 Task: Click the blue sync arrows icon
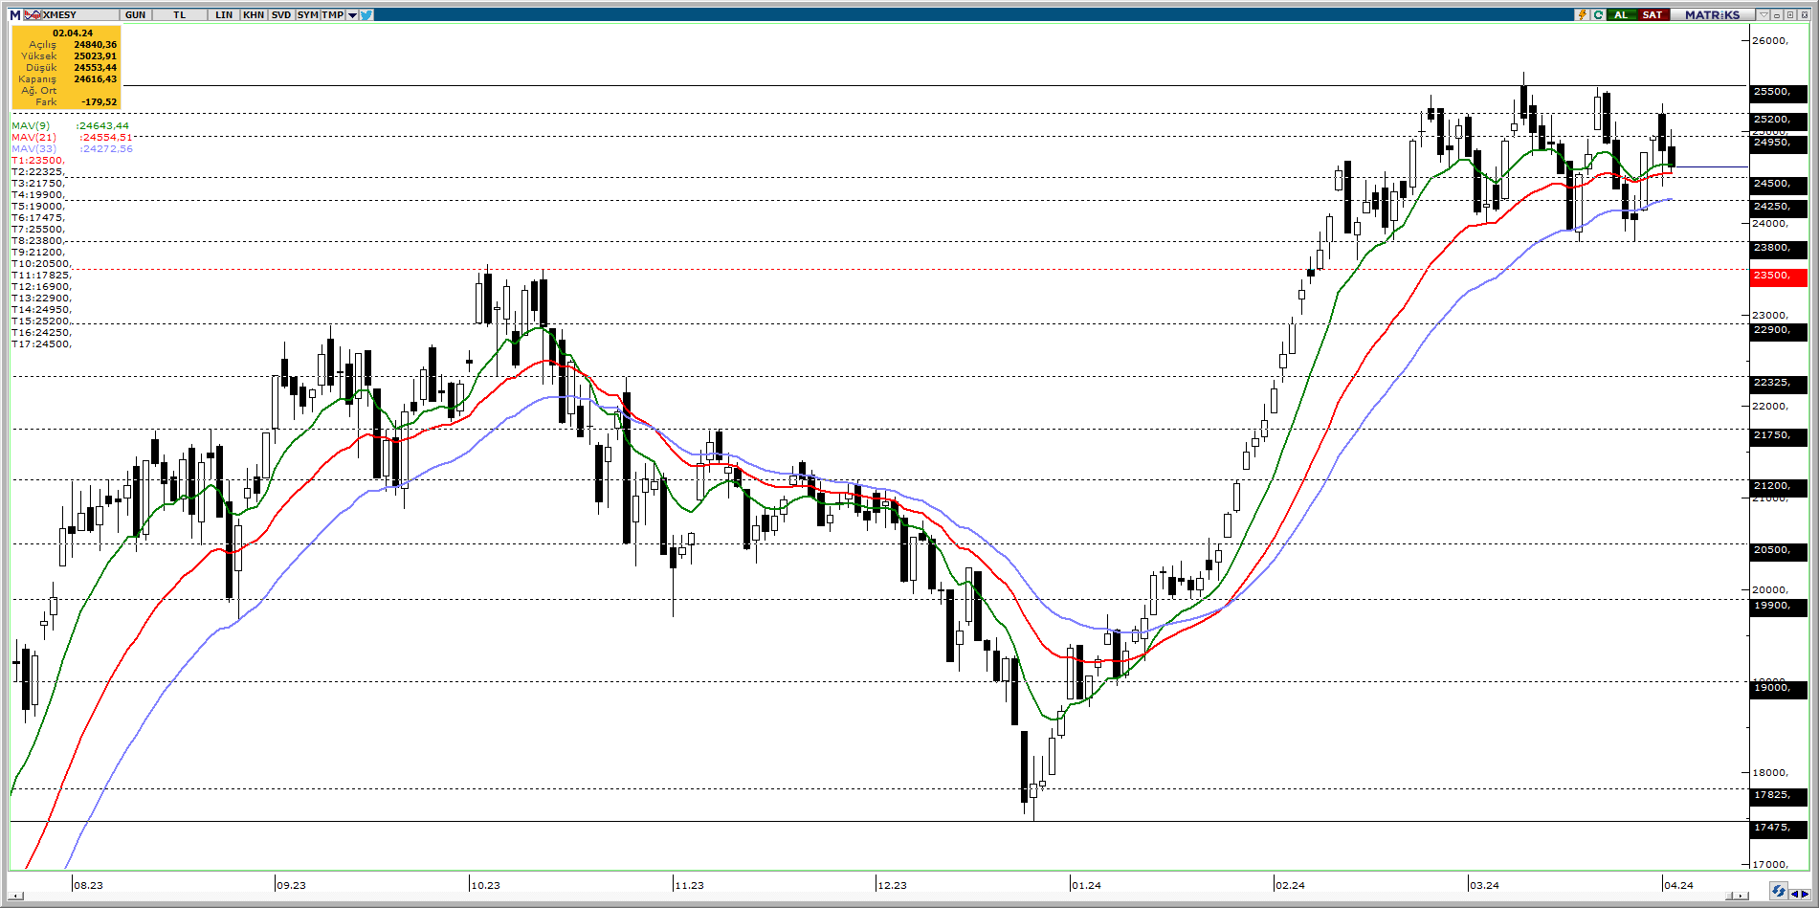[1778, 892]
